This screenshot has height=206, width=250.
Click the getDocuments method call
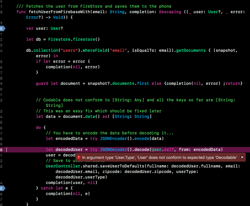(x=191, y=50)
